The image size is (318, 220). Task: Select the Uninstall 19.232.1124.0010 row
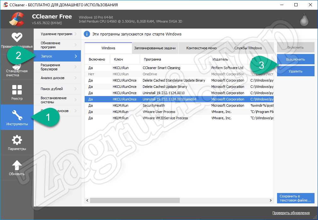click(x=179, y=93)
